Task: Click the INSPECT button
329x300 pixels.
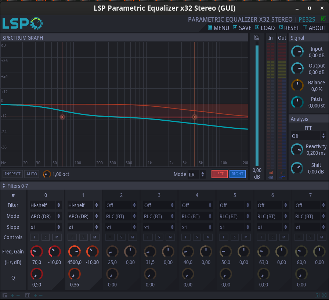Action: 12,174
